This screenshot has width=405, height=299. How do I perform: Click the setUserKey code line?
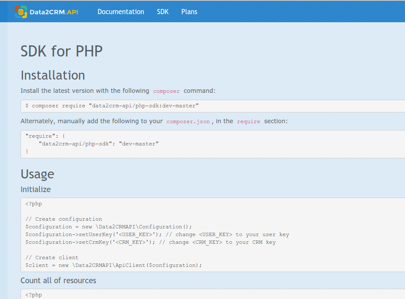pyautogui.click(x=157, y=234)
